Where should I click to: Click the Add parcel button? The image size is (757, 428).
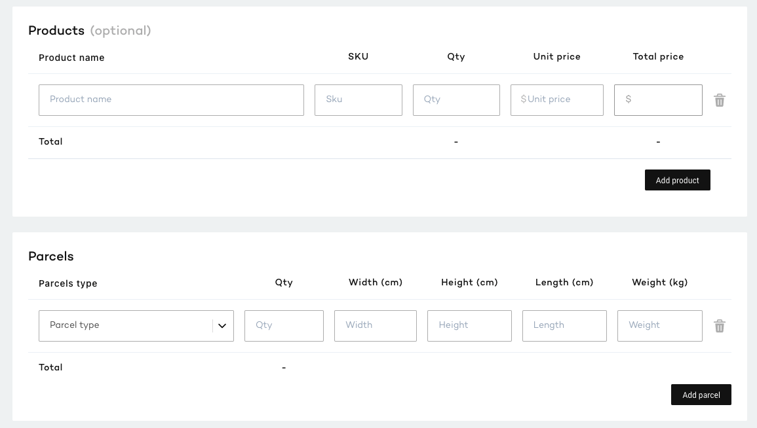tap(701, 395)
